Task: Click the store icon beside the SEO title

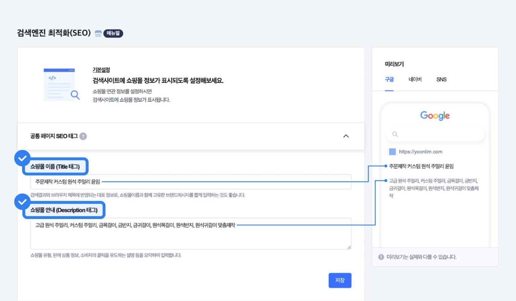Action: 98,33
